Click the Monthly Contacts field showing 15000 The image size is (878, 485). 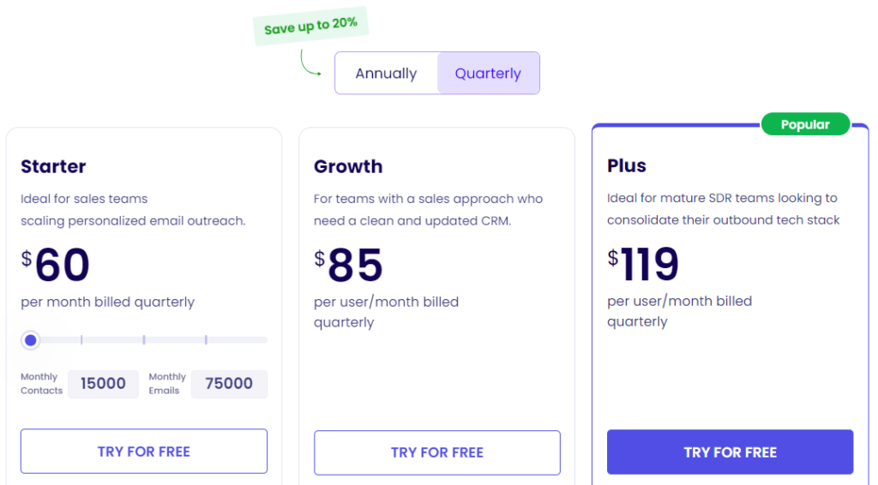coord(103,384)
